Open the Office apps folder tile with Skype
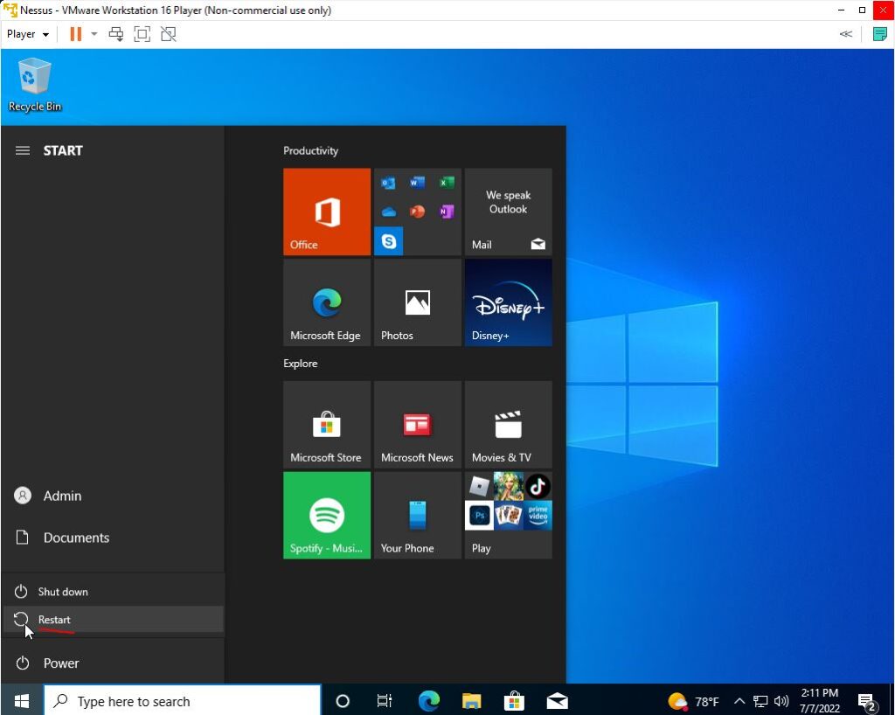Viewport: 895px width, 715px height. pos(418,212)
